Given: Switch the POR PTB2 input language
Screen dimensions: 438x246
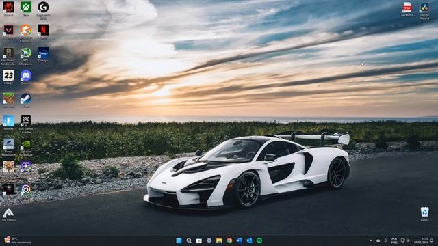Looking at the screenshot, I should point(394,241).
